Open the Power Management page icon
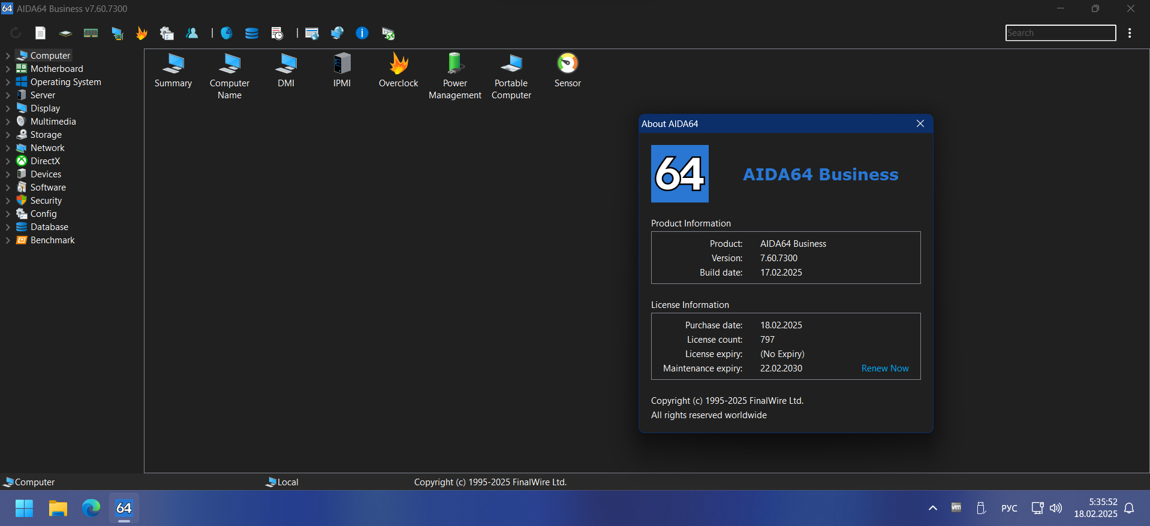Viewport: 1150px width, 526px height. (x=455, y=76)
